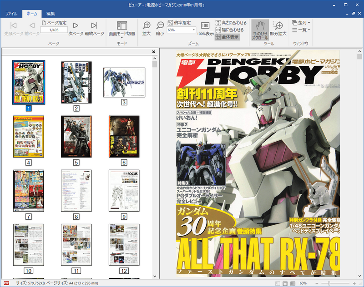The height and width of the screenshot is (287, 364).
Task: Click document view scroll up arrow
Action: point(359,51)
